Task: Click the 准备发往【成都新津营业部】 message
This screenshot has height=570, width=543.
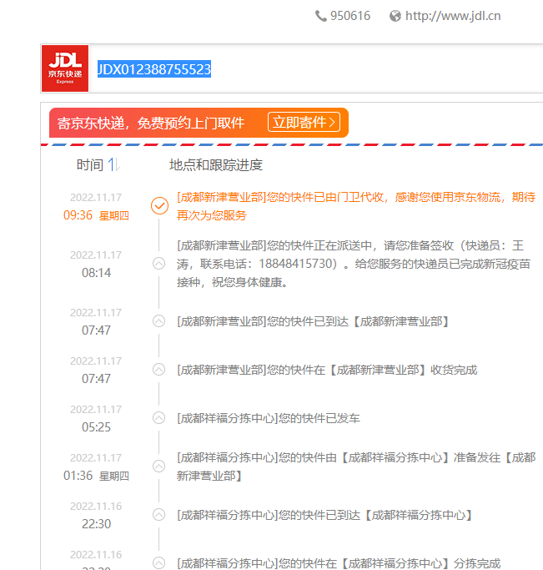Action: (x=356, y=467)
